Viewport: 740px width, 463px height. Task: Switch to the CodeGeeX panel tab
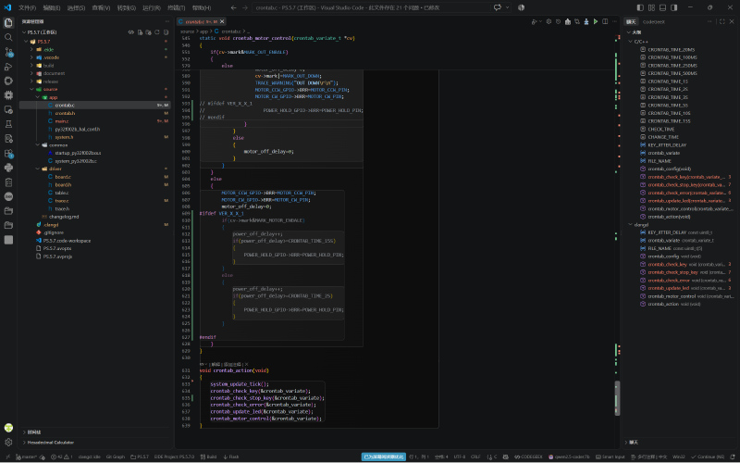654,21
